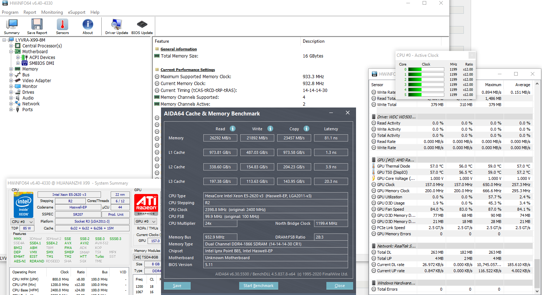Select the Memory tree node
Image resolution: width=542 pixels, height=295 pixels.
[30, 69]
